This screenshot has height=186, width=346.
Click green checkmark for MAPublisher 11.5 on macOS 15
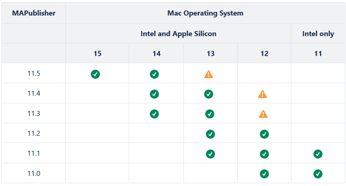pos(95,74)
